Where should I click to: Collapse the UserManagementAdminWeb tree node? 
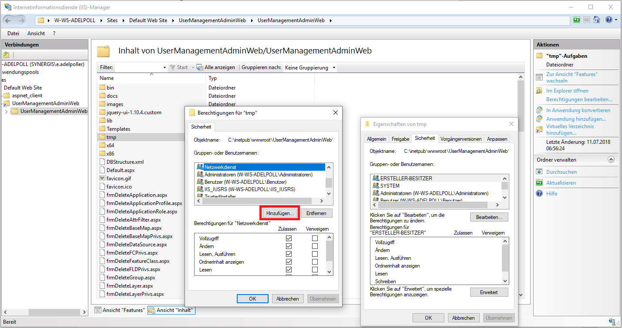(x=7, y=112)
